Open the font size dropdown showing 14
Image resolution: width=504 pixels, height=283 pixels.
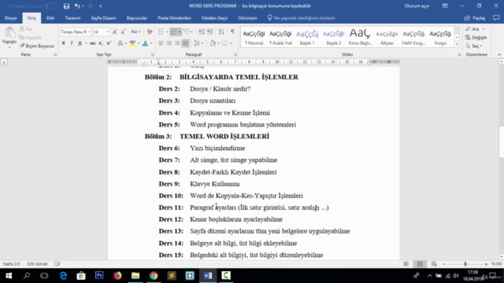point(107,31)
